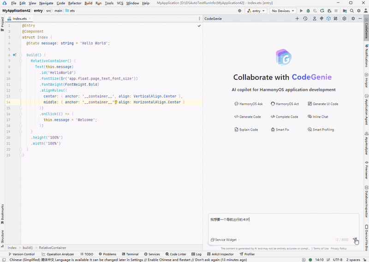The image size is (369, 262).
Task: Start a new CodeGenie chat with plus icon
Action: [297, 19]
